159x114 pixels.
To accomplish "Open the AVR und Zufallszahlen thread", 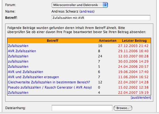I will [25, 72].
